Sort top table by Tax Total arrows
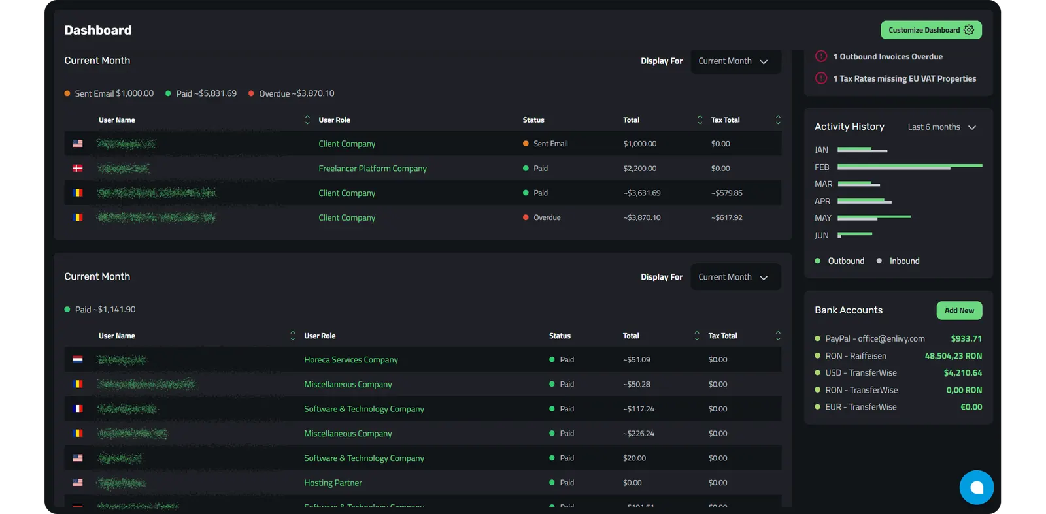This screenshot has width=1046, height=514. coord(778,120)
